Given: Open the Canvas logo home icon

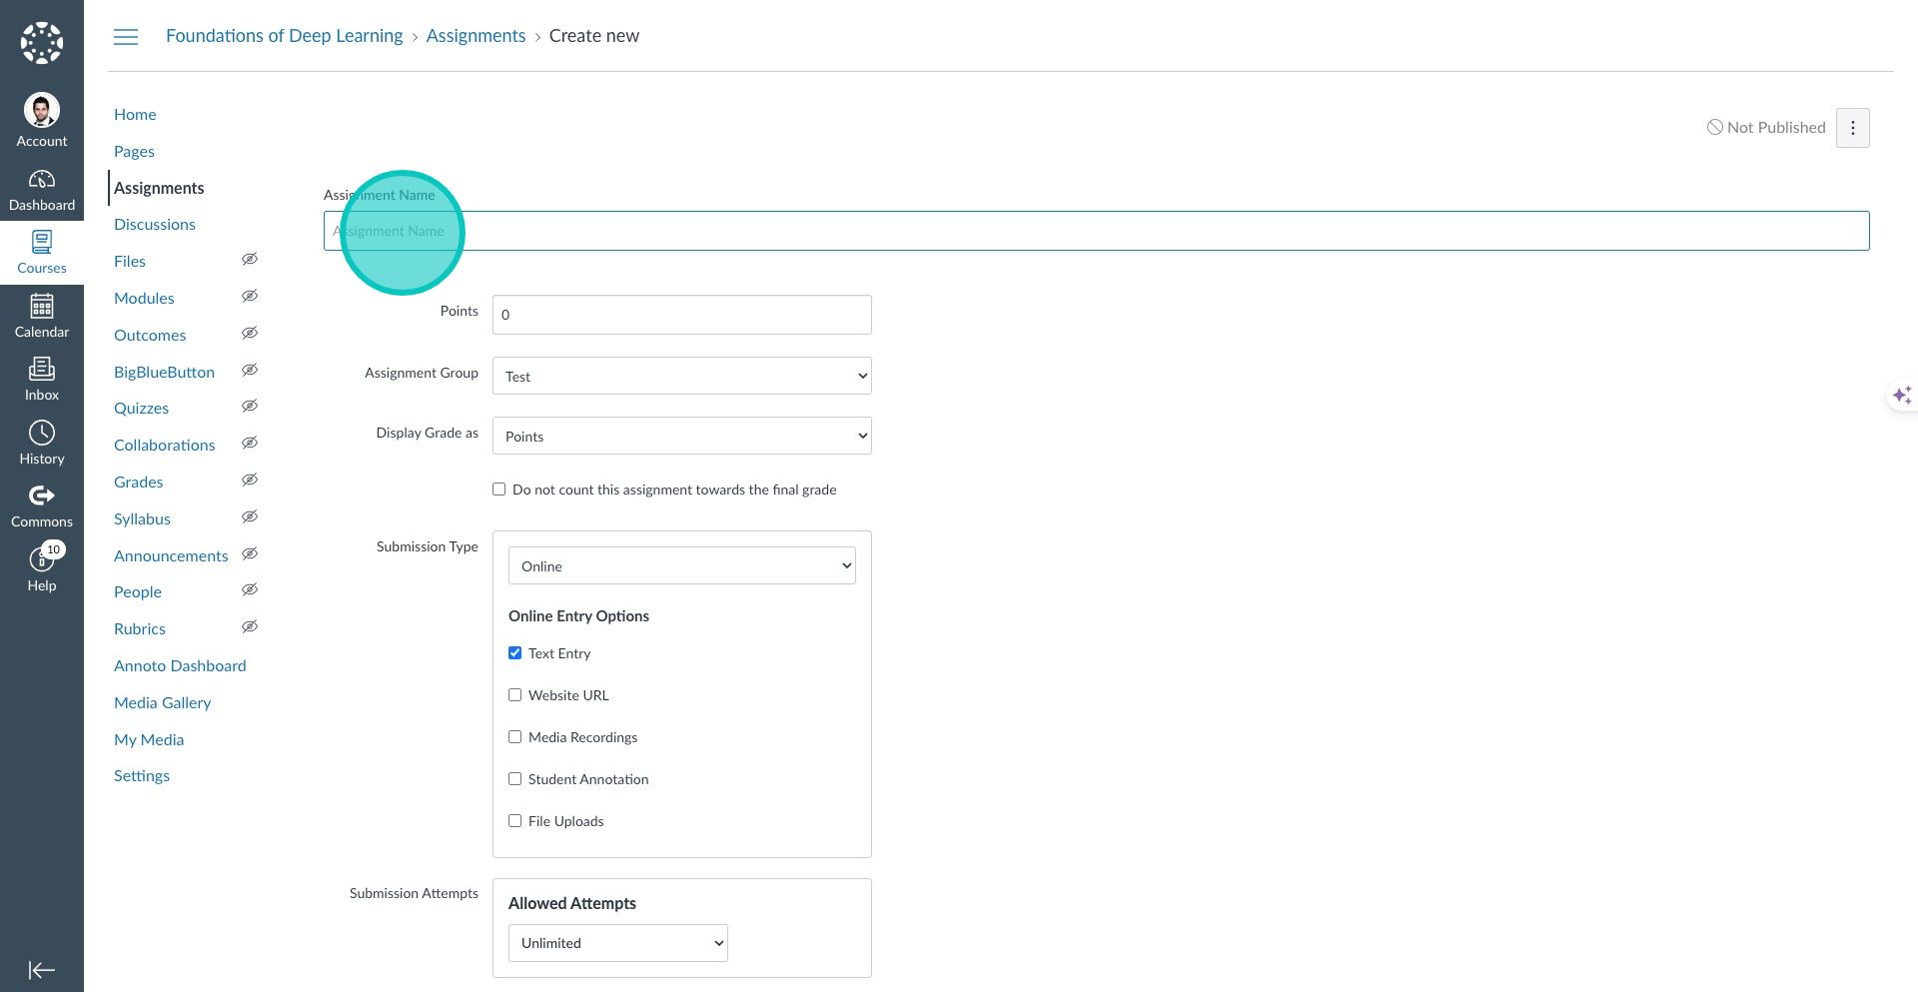Looking at the screenshot, I should (x=42, y=43).
